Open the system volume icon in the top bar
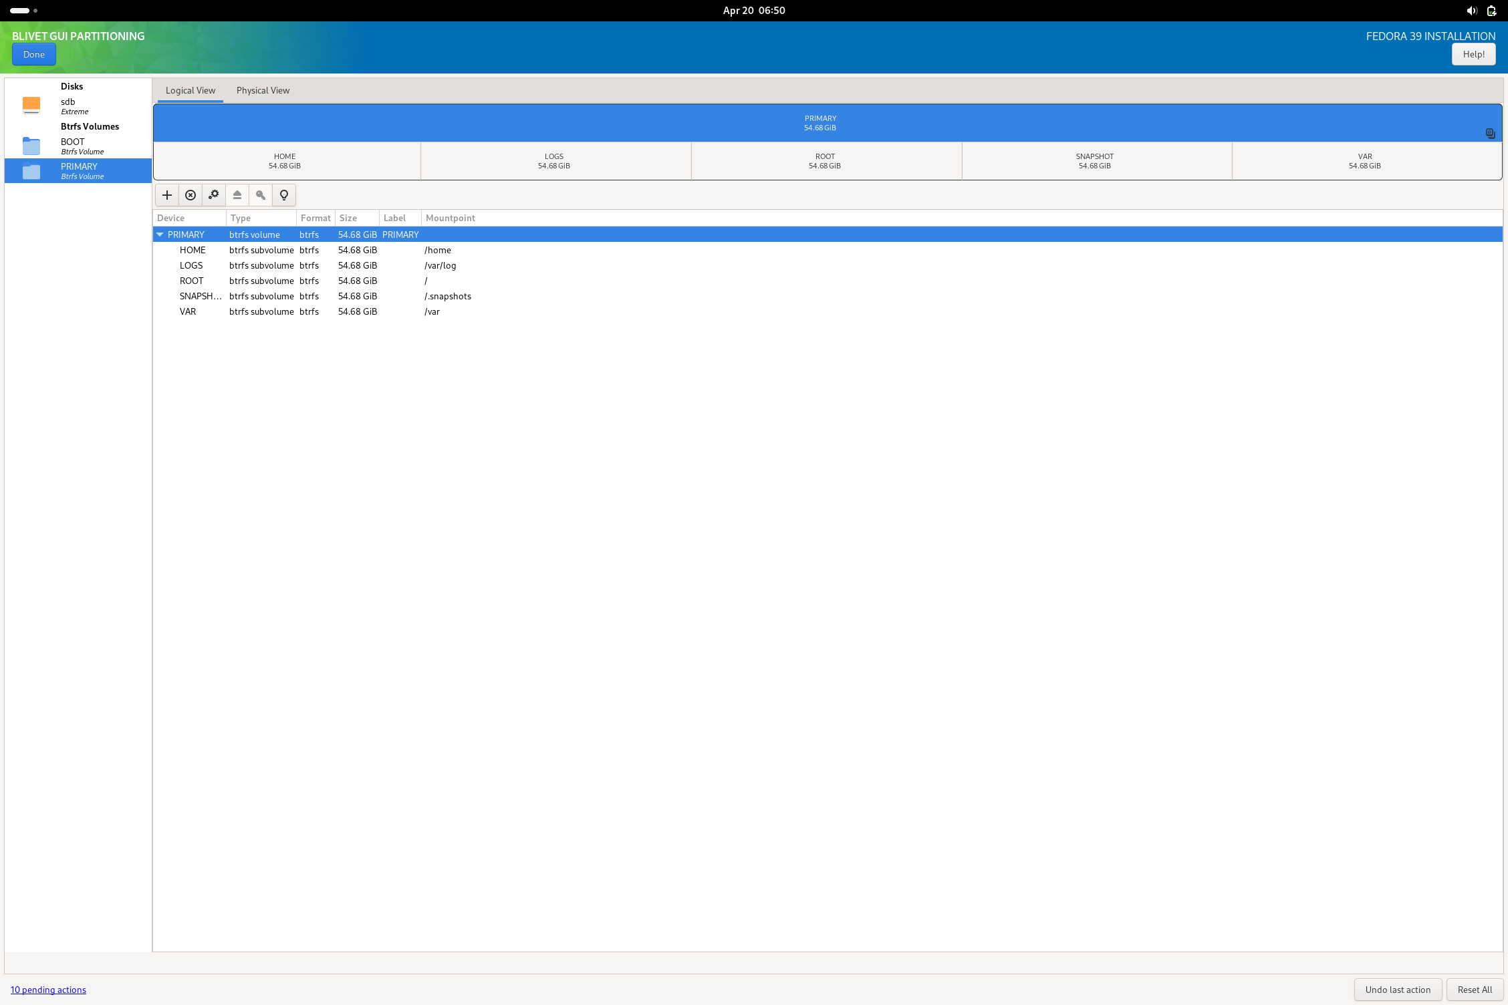 (x=1471, y=10)
